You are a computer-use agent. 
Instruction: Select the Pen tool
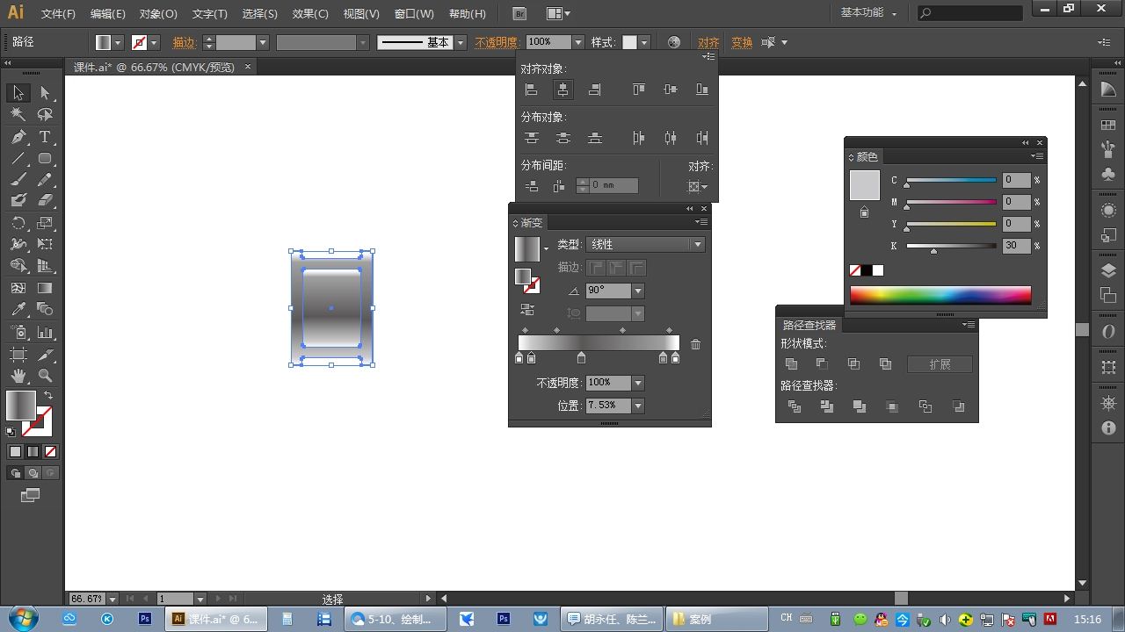pos(18,137)
